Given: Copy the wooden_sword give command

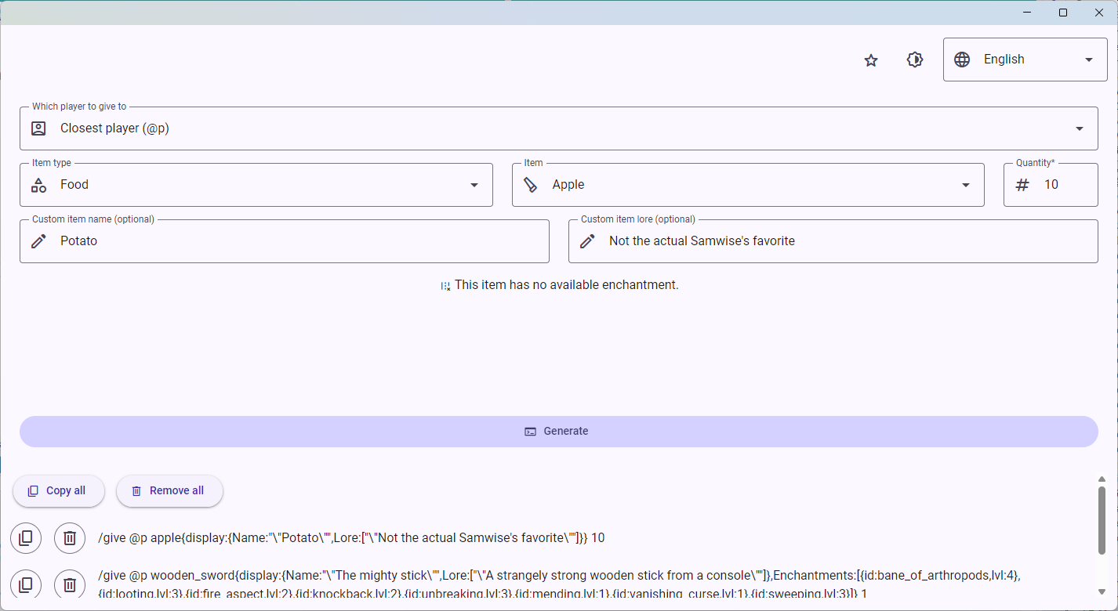Looking at the screenshot, I should point(26,585).
